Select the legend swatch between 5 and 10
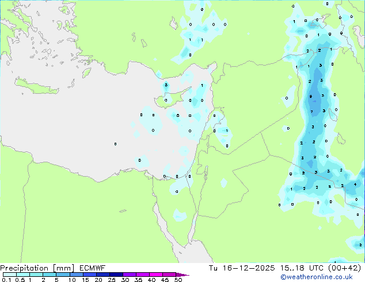 63,275
